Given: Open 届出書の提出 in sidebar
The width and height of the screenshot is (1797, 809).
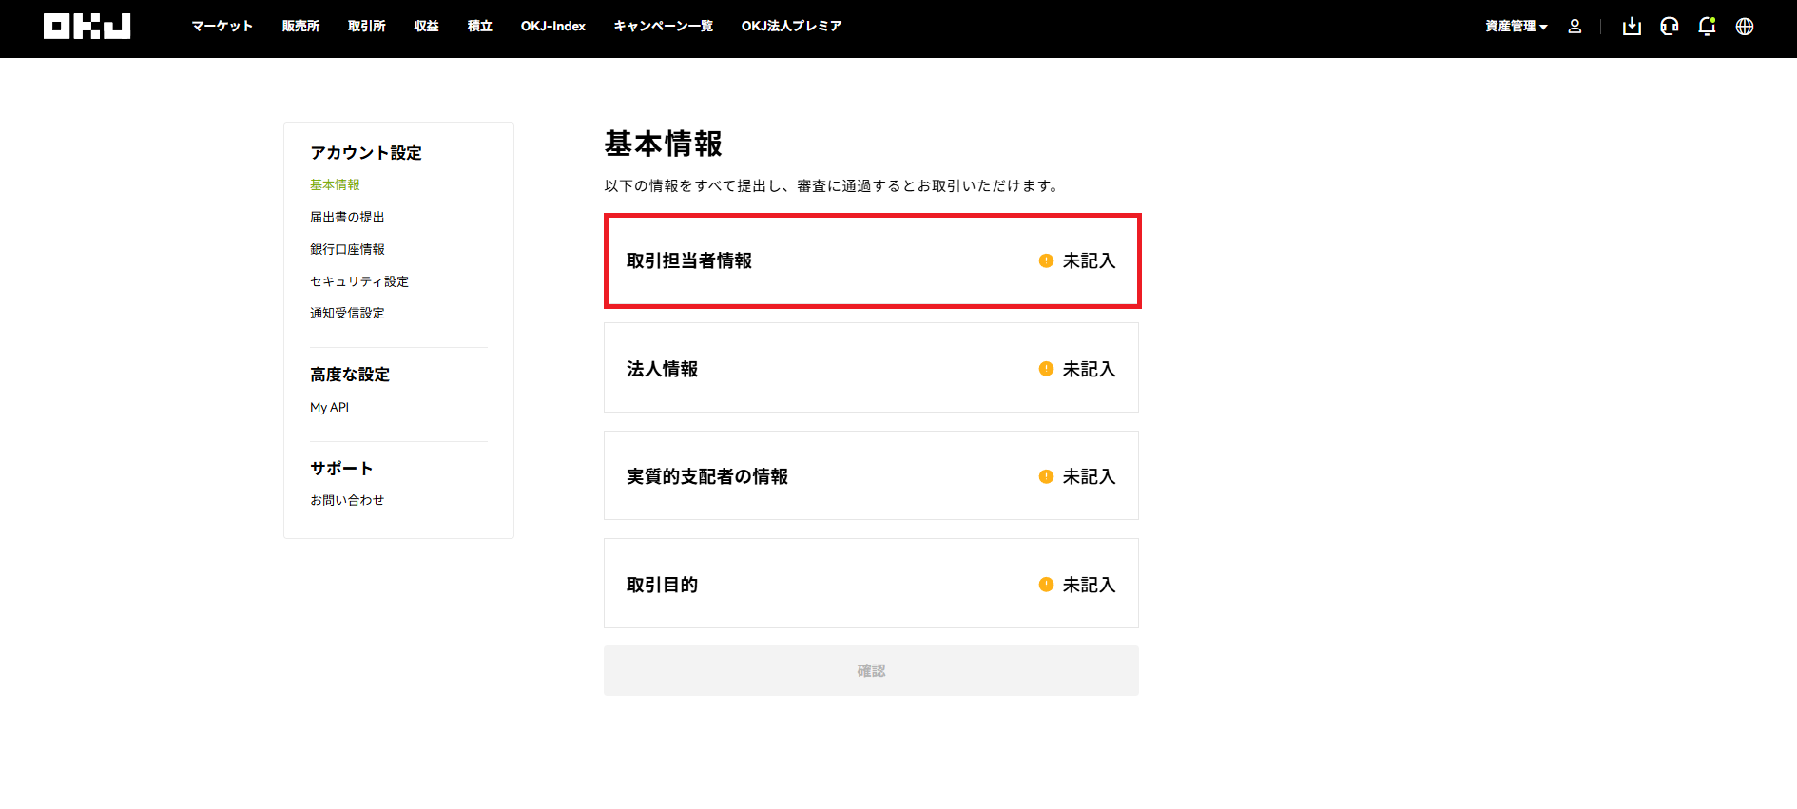Looking at the screenshot, I should pyautogui.click(x=347, y=217).
